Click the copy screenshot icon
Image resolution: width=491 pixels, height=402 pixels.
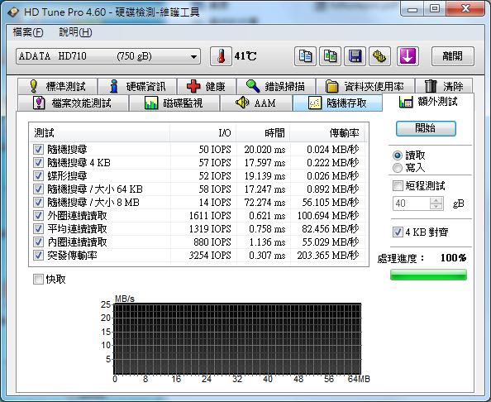coord(330,56)
